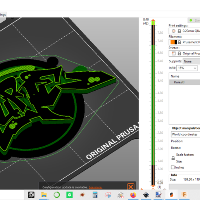The image size is (200, 200).
Task: Click the lock icon beside 0.20mm QUALITY preset
Action: pyautogui.click(x=179, y=31)
